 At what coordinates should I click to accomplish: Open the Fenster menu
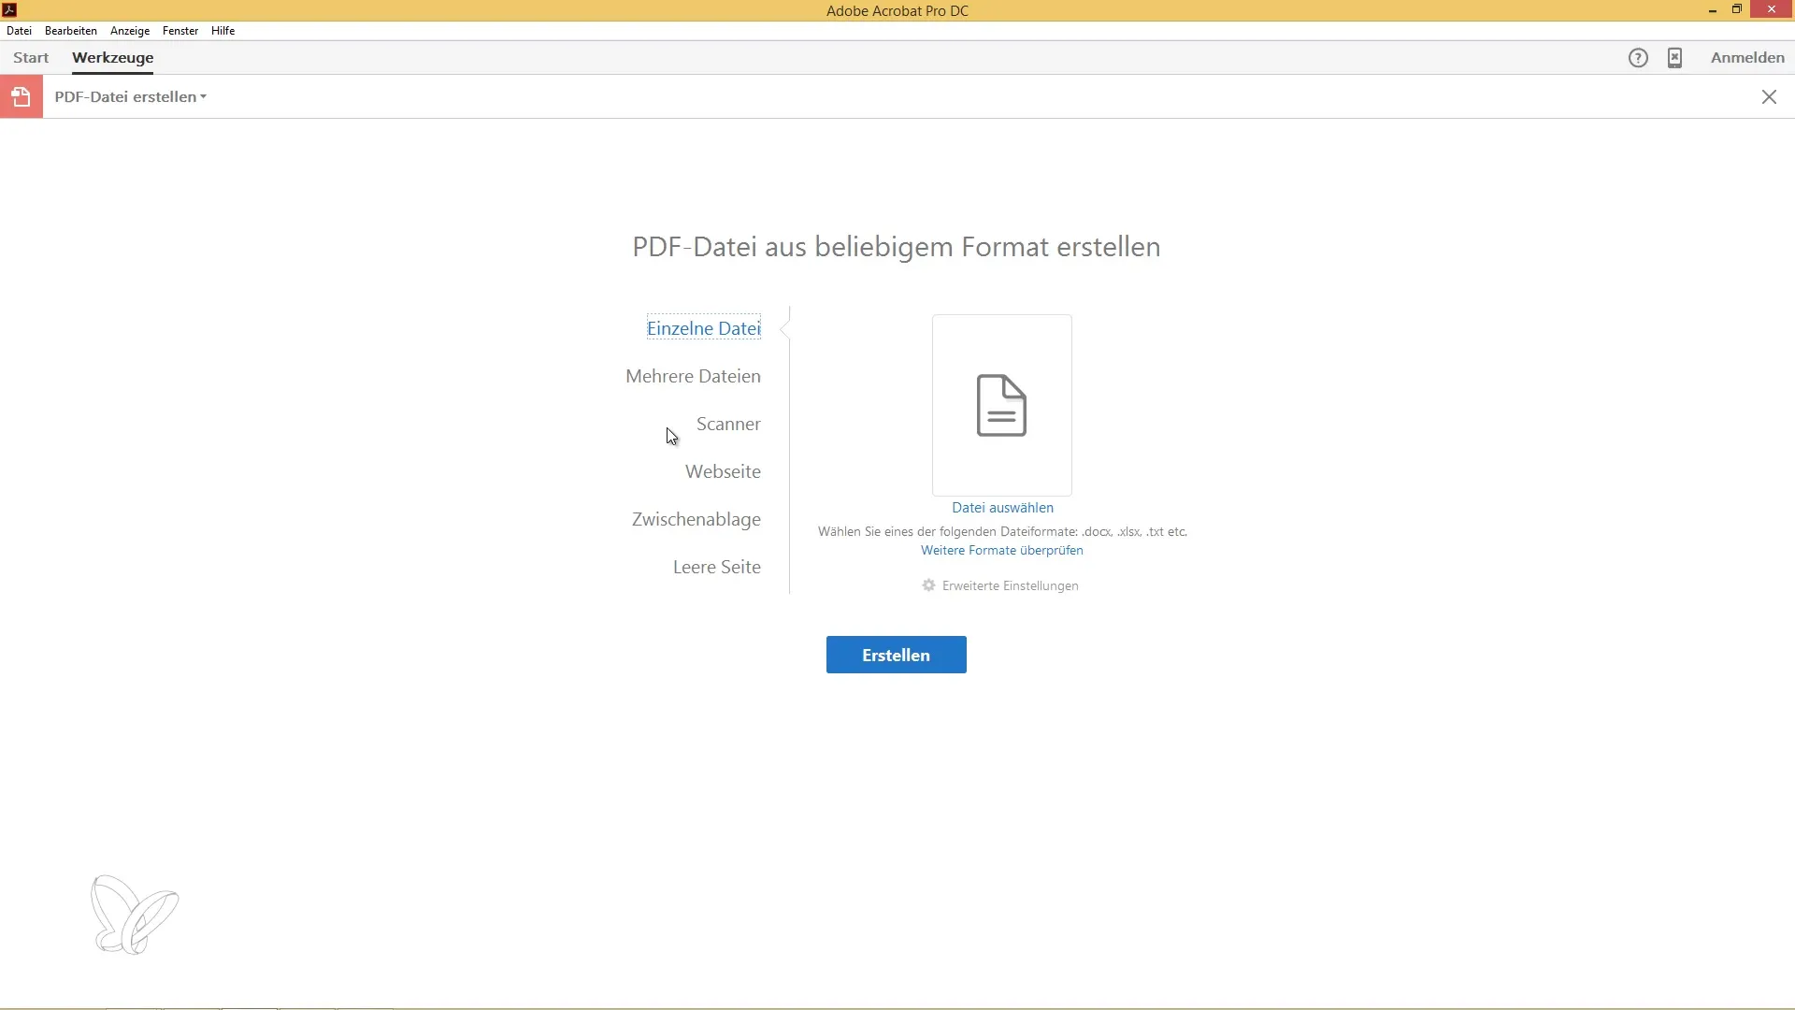coord(180,31)
